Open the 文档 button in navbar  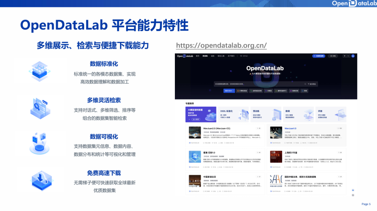[333, 56]
